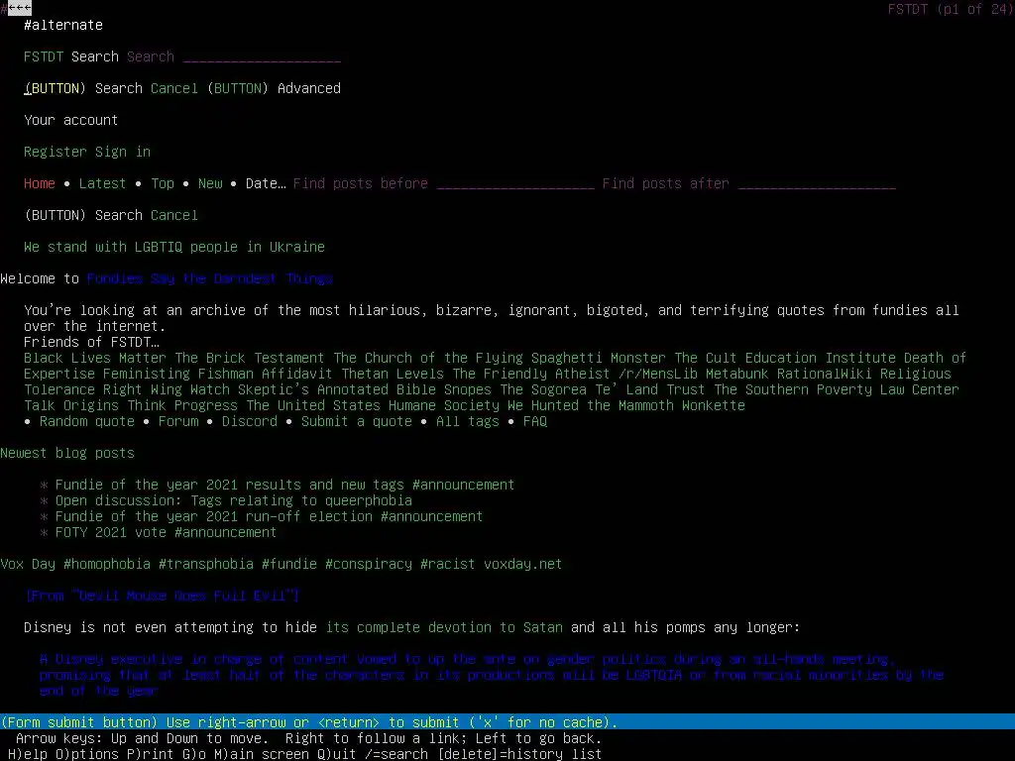Viewport: 1015px width, 761px height.
Task: Visit the Snopes link
Action: point(468,389)
